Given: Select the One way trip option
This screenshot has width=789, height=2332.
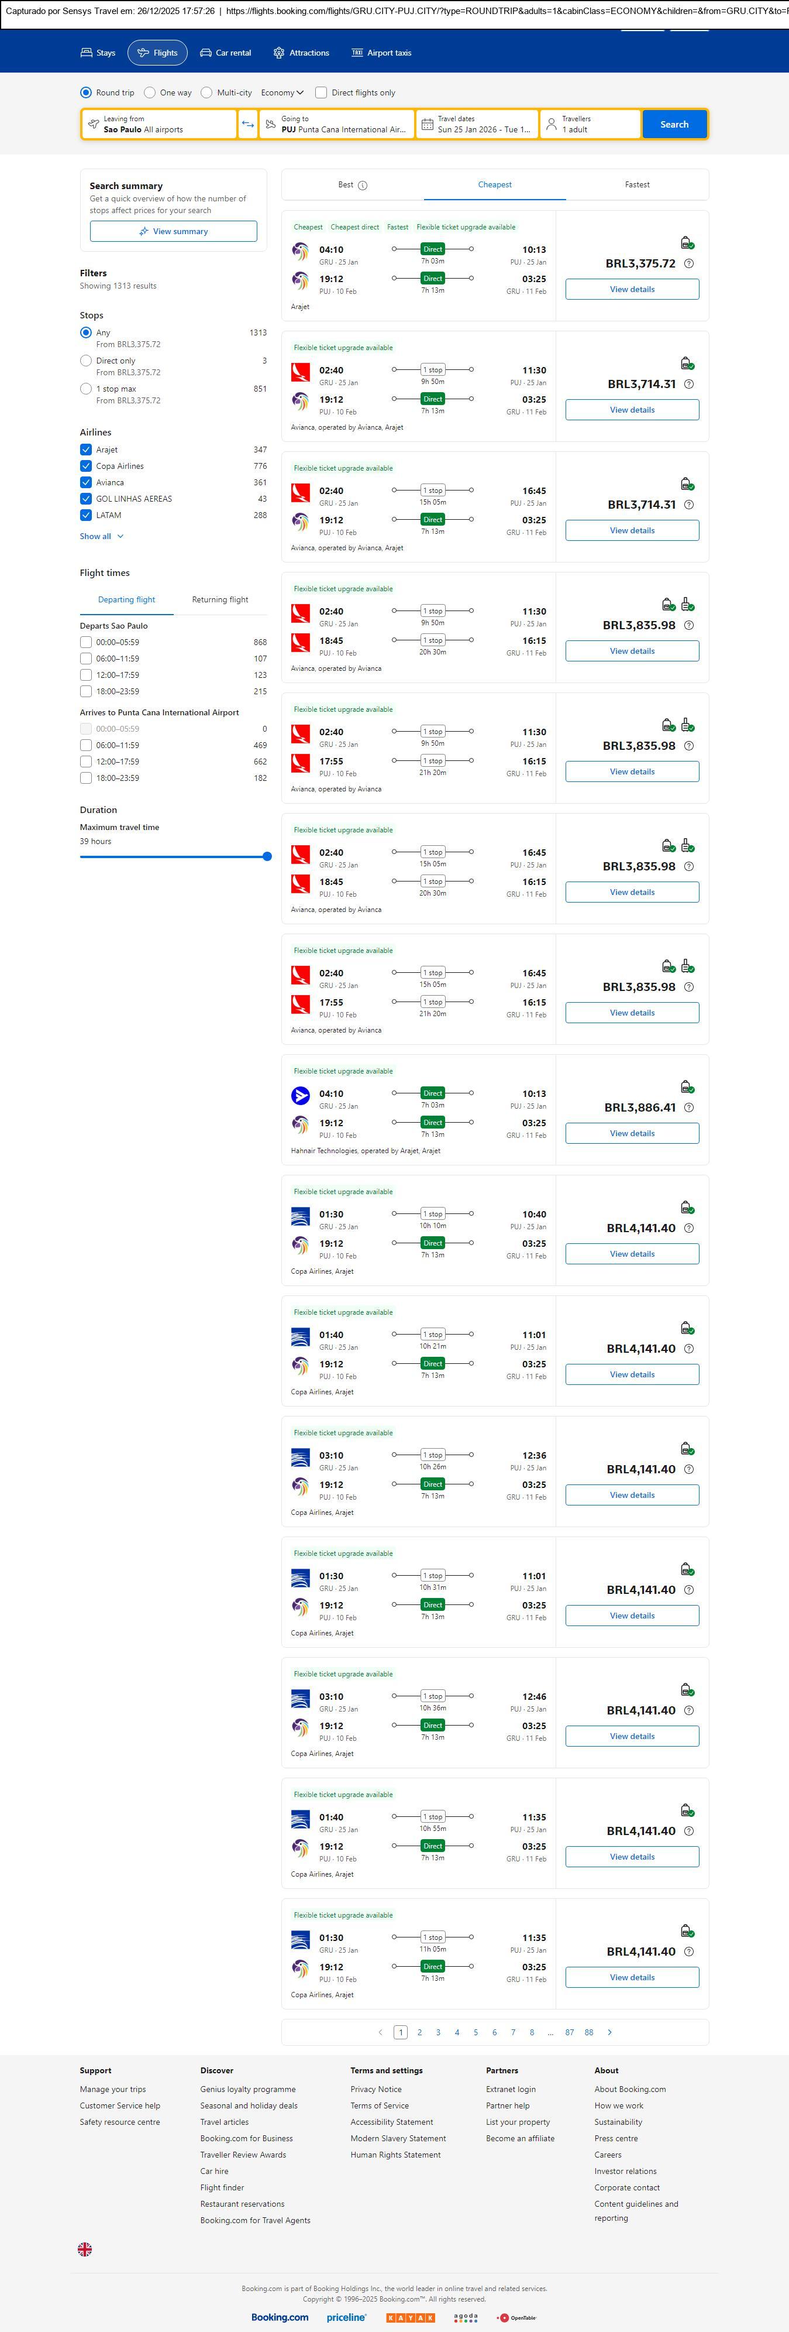Looking at the screenshot, I should click(150, 92).
